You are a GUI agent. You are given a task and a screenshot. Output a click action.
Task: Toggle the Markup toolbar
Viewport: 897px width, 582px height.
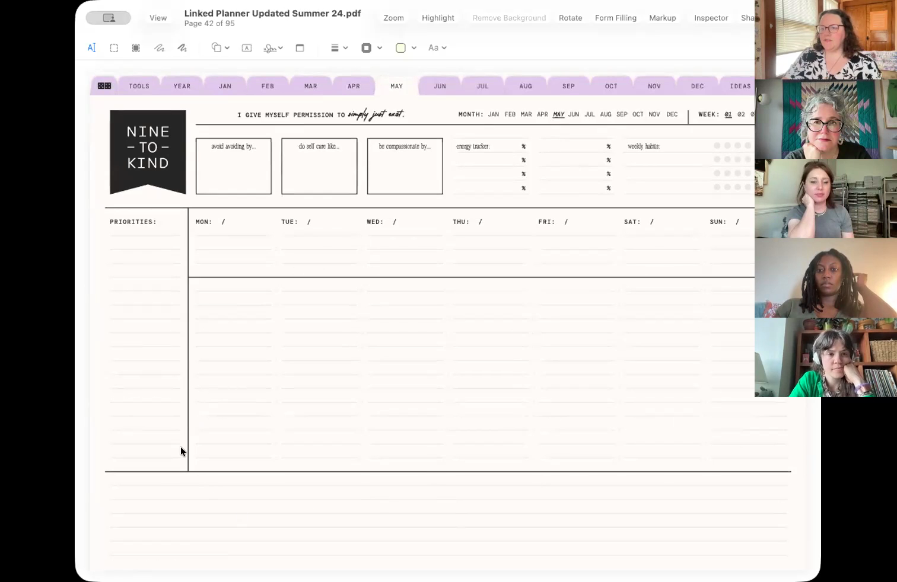[663, 18]
